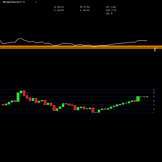Click the low price value L: 26.55
The width and height of the screenshot is (162, 162).
(x=85, y=10)
